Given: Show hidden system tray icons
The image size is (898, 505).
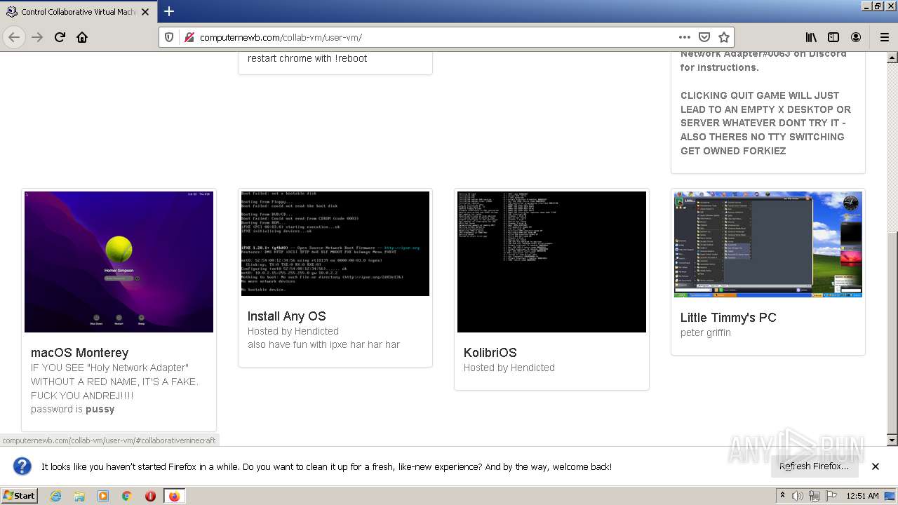Looking at the screenshot, I should click(x=783, y=496).
